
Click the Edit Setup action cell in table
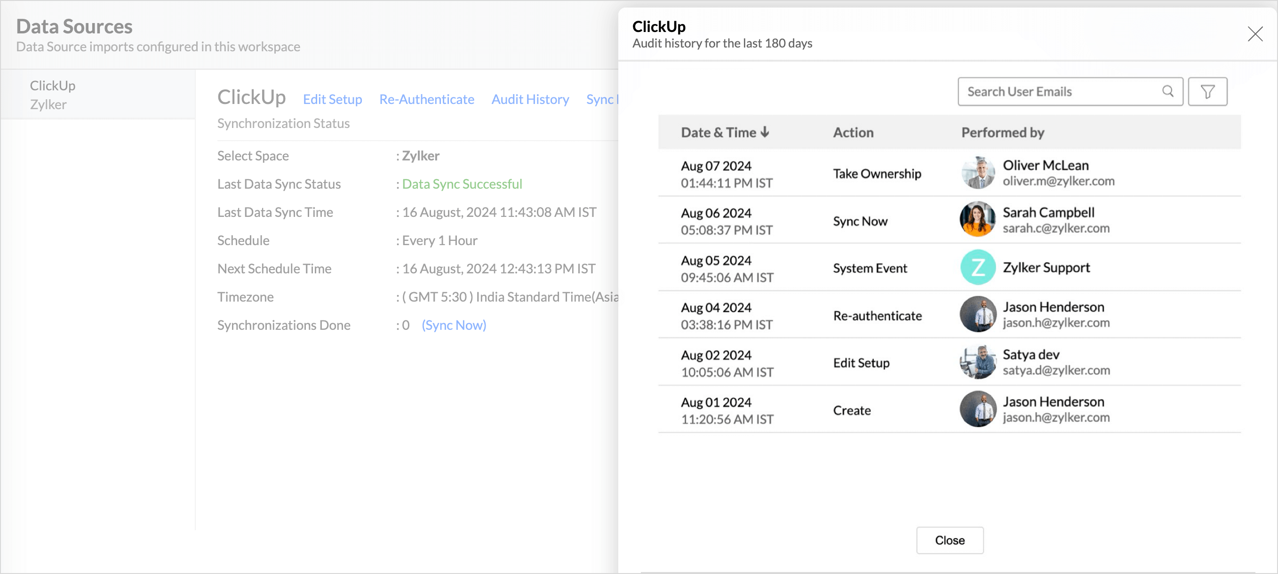861,363
